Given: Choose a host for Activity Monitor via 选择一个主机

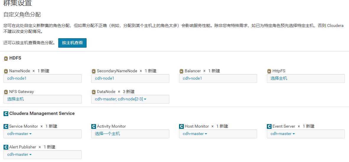Looking at the screenshot, I should tap(130, 134).
